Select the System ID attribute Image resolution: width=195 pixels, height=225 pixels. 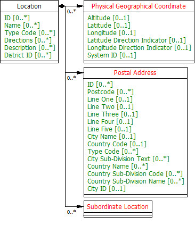112,55
